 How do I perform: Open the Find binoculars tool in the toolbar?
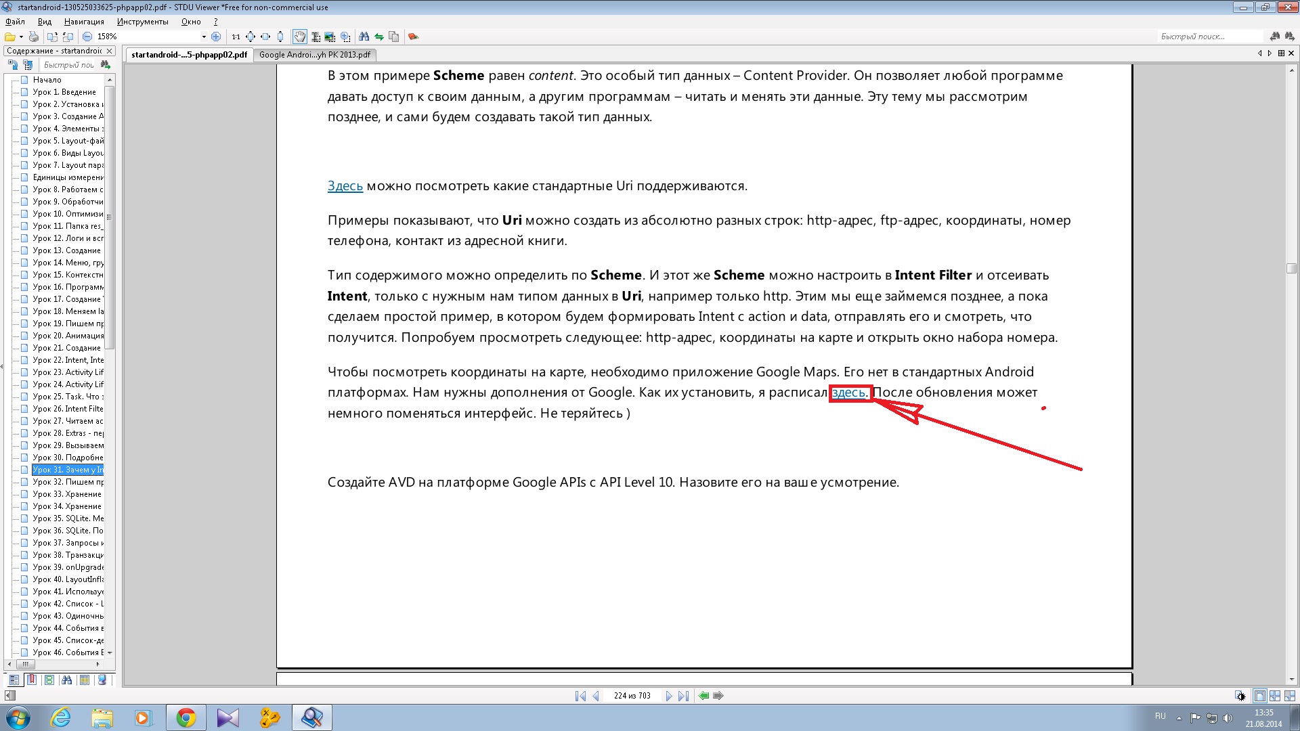364,37
